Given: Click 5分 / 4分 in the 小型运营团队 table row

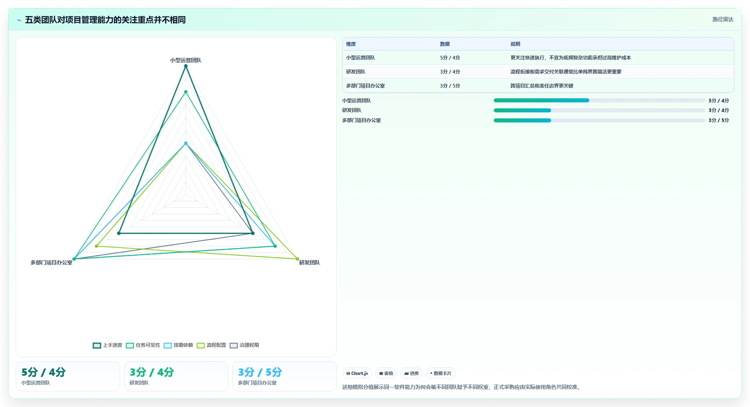Looking at the screenshot, I should pyautogui.click(x=450, y=58).
